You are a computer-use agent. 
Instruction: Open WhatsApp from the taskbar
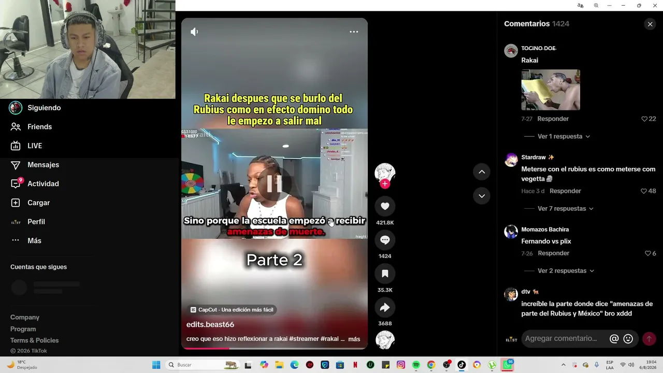pos(508,365)
